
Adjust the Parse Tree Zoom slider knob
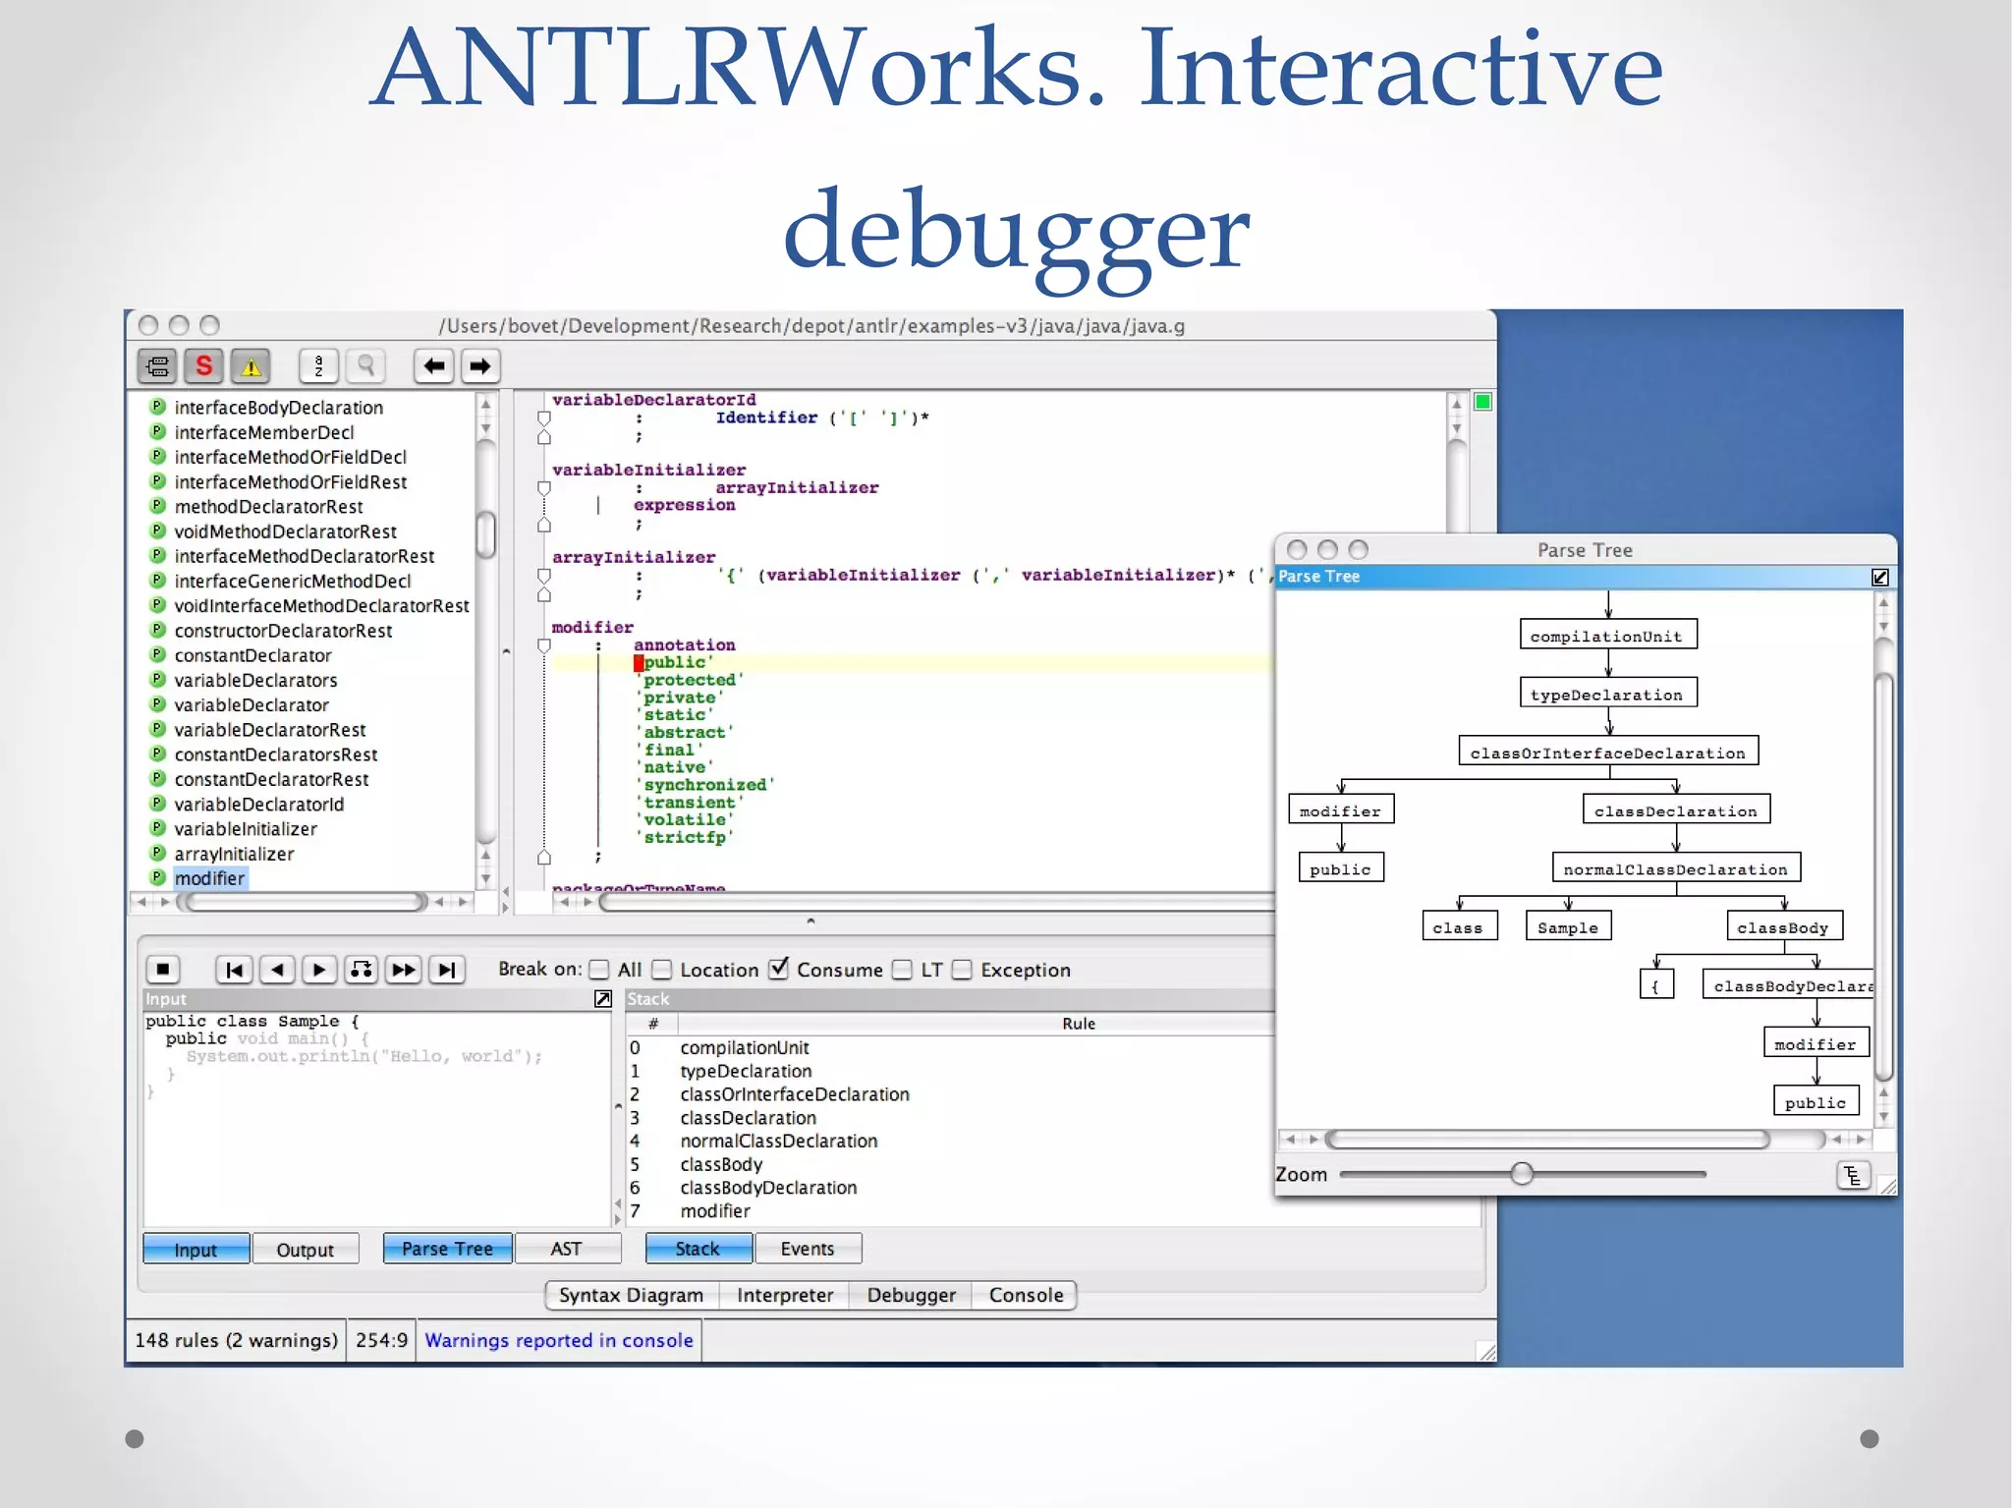tap(1522, 1173)
